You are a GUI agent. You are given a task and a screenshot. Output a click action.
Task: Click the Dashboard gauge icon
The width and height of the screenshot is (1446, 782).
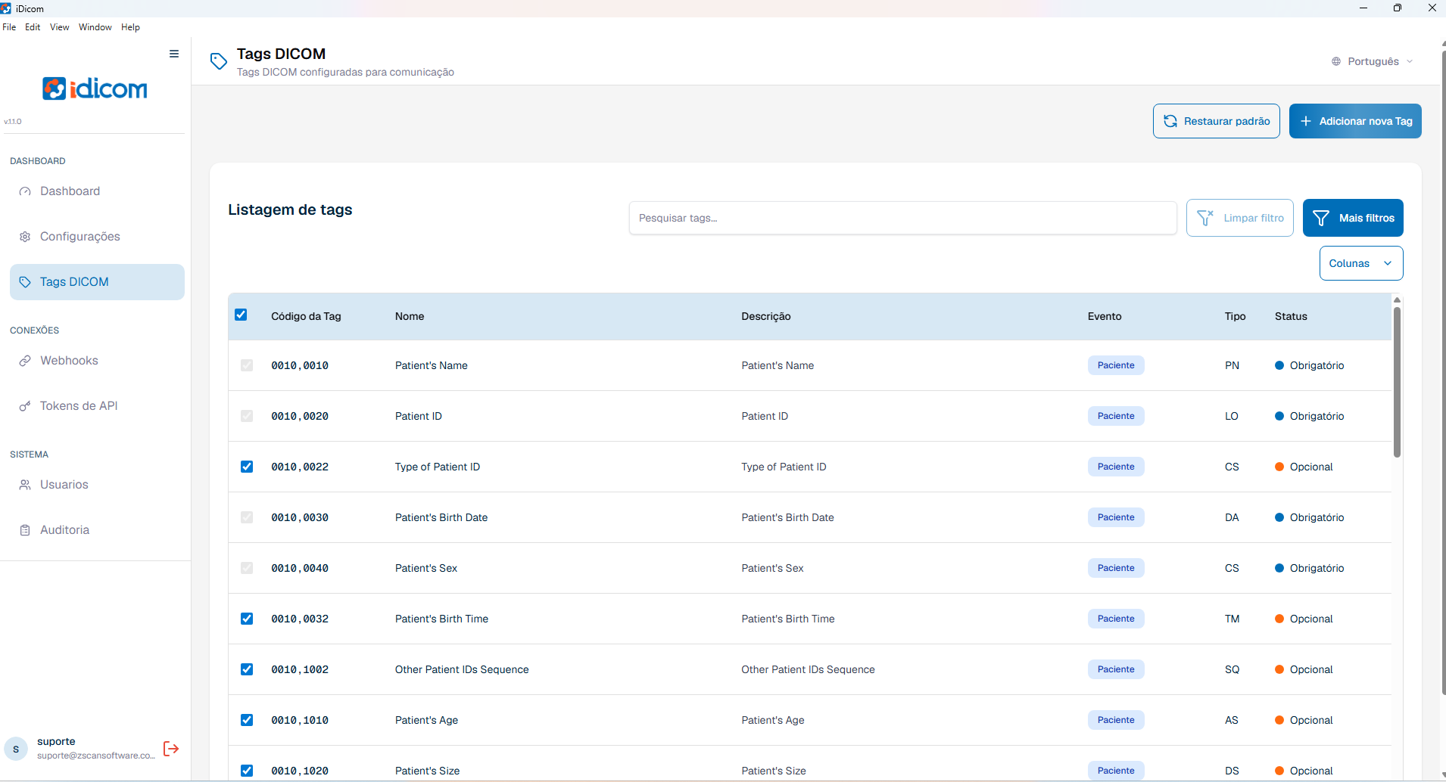pyautogui.click(x=25, y=191)
